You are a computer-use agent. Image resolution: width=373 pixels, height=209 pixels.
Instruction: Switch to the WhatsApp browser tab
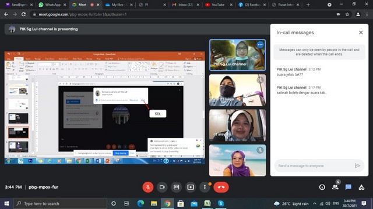pos(52,5)
